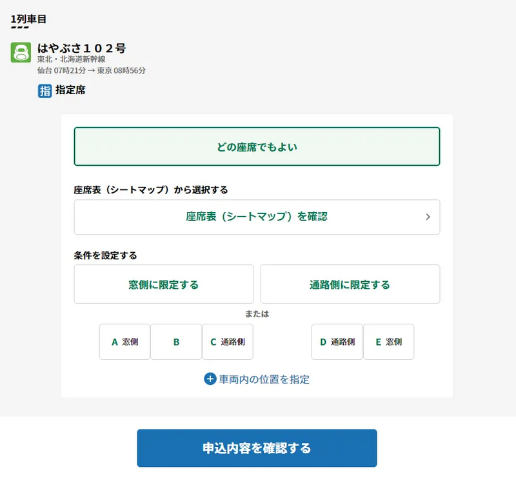The height and width of the screenshot is (481, 516).
Task: Select seat B
Action: (176, 342)
